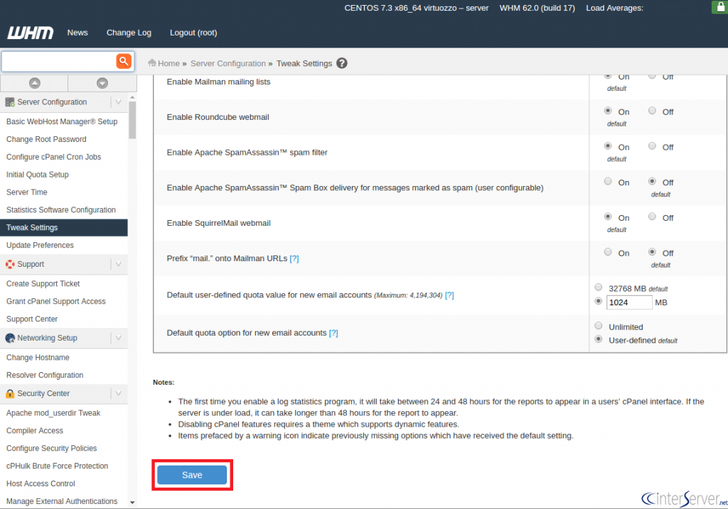Screen dimensions: 728x509
Task: Collapse the Networking Setup section chevron
Action: (x=118, y=338)
